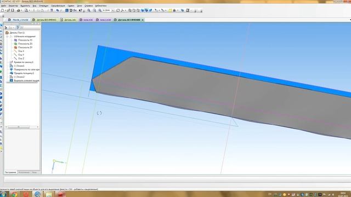The height and width of the screenshot is (197, 351).
Task: Select Эскиз:1 in model tree
Action: (19, 66)
